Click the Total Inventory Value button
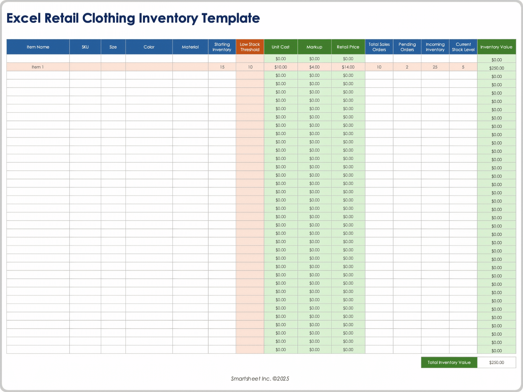 pyautogui.click(x=449, y=362)
